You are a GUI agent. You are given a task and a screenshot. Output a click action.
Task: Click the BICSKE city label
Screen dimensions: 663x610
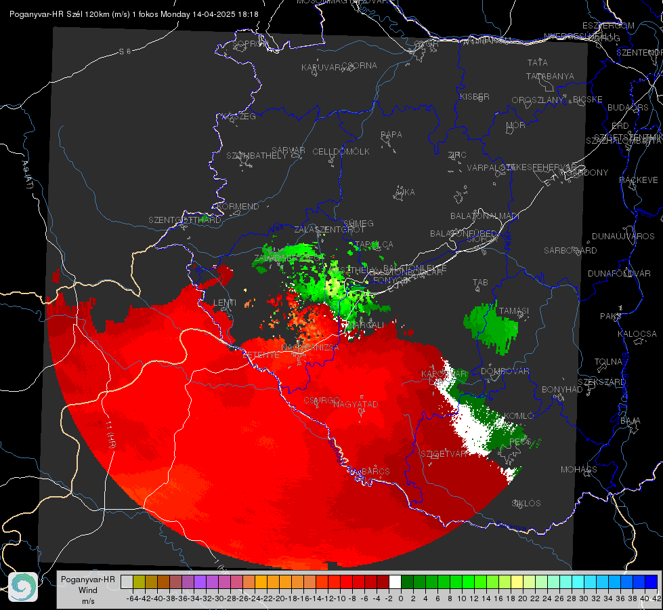point(588,100)
